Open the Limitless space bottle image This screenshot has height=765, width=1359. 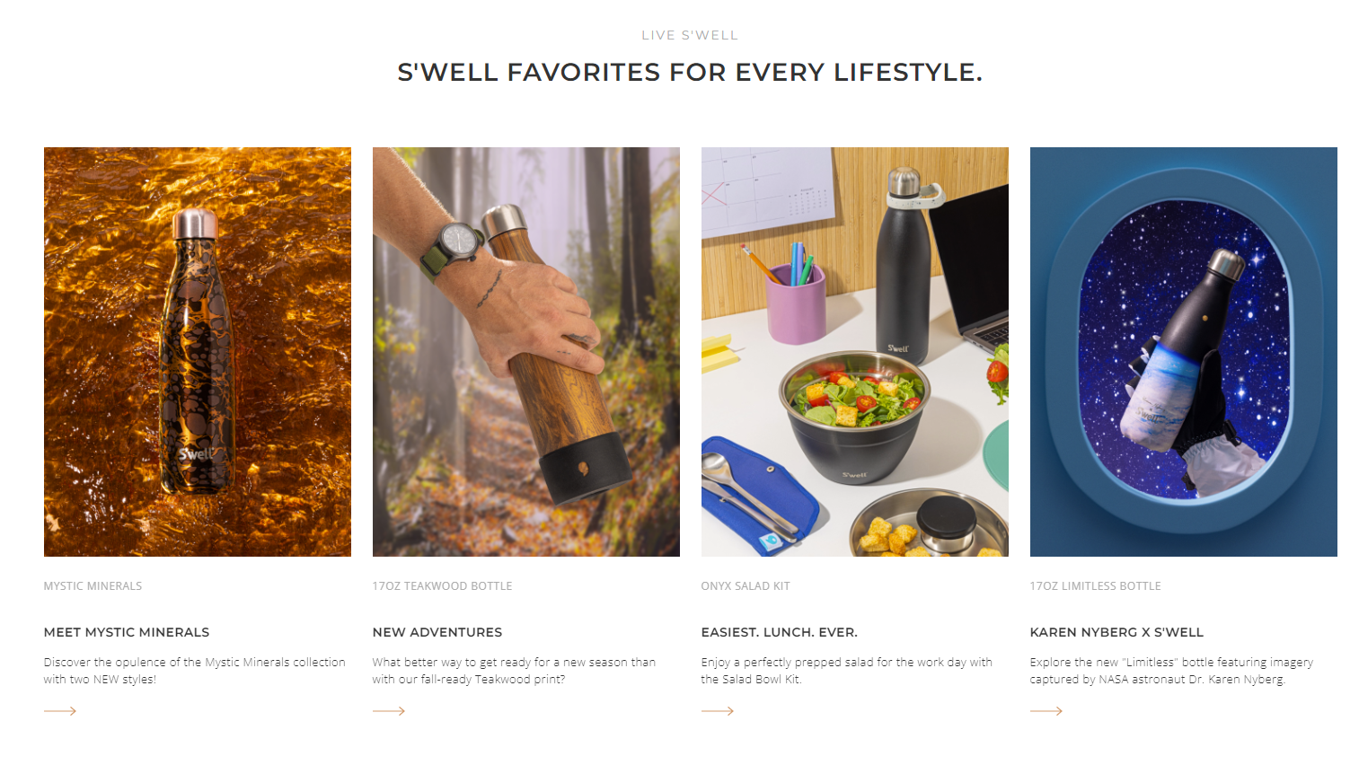tap(1184, 351)
